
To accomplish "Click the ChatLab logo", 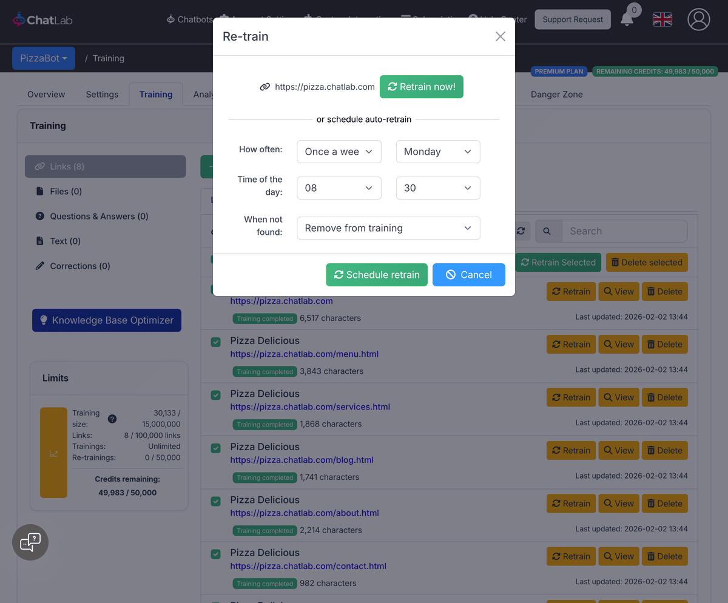I will tap(42, 19).
